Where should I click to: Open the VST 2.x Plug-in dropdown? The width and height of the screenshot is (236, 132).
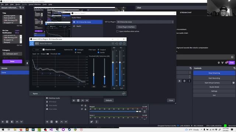click(x=145, y=22)
